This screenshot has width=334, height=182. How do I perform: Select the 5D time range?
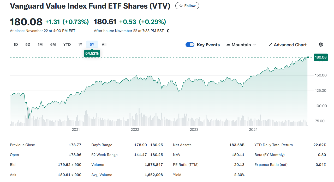[x=28, y=44]
